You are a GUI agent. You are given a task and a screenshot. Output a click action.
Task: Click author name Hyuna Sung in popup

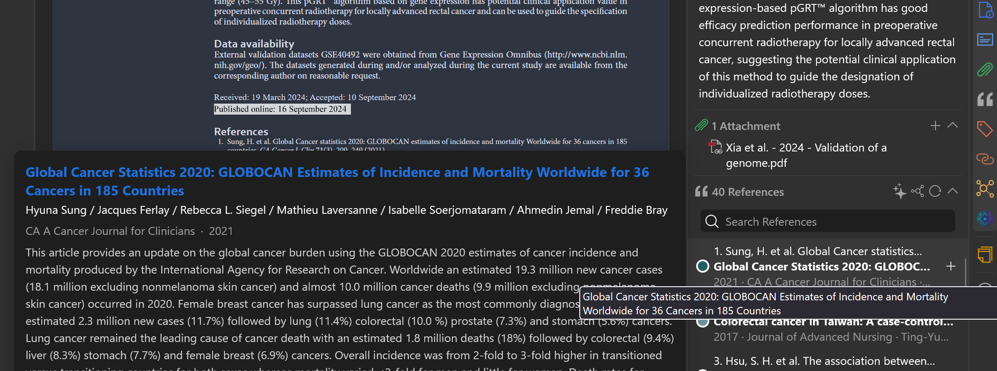coord(56,210)
